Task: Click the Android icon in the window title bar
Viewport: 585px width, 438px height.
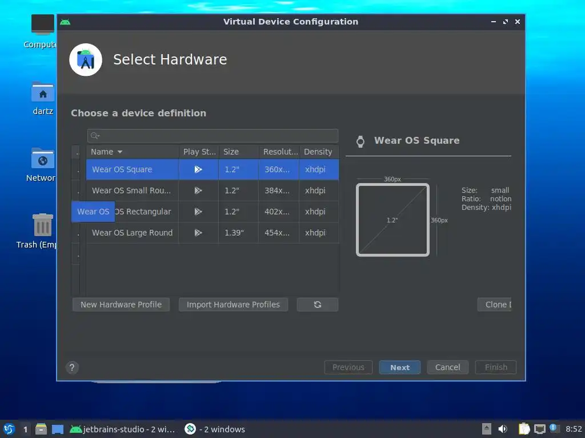Action: tap(65, 22)
